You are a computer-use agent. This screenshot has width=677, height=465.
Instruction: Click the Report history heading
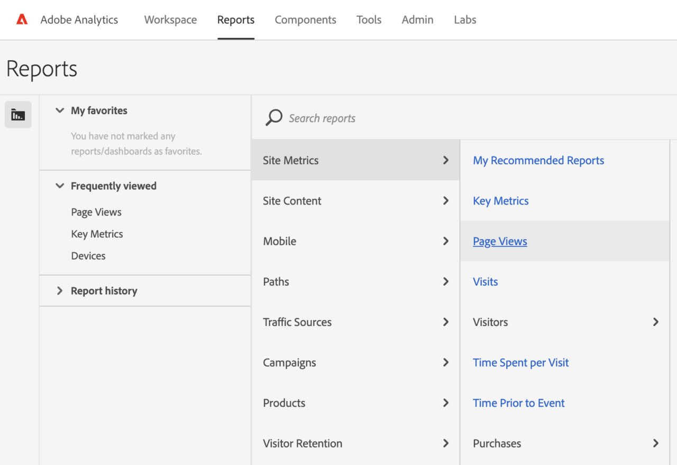click(104, 291)
